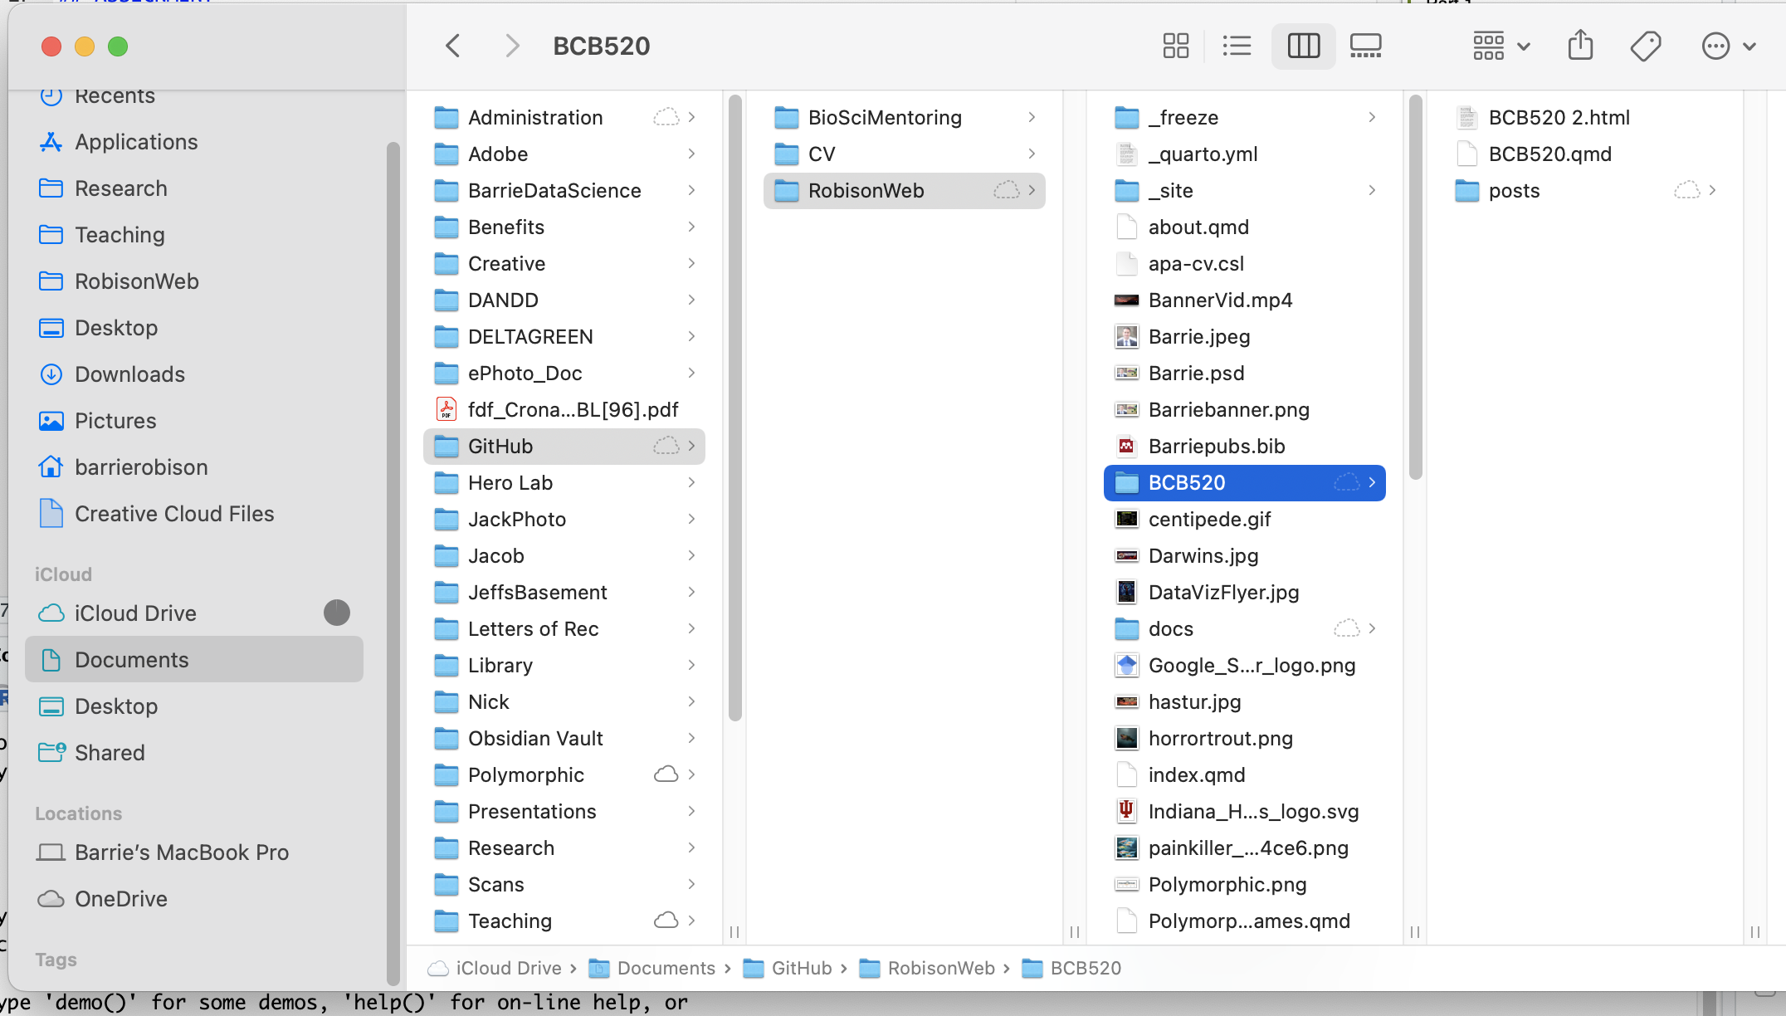The width and height of the screenshot is (1786, 1016).
Task: Select the BCB520.qmd file
Action: coord(1549,154)
